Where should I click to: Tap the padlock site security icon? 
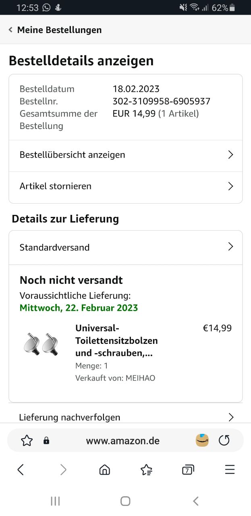46,441
